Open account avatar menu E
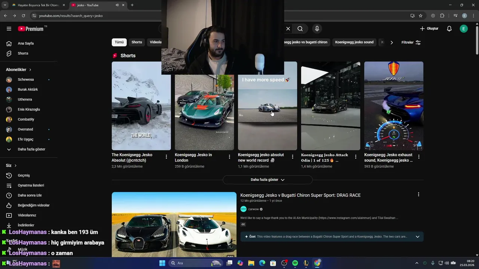This screenshot has height=269, width=479. tap(464, 29)
